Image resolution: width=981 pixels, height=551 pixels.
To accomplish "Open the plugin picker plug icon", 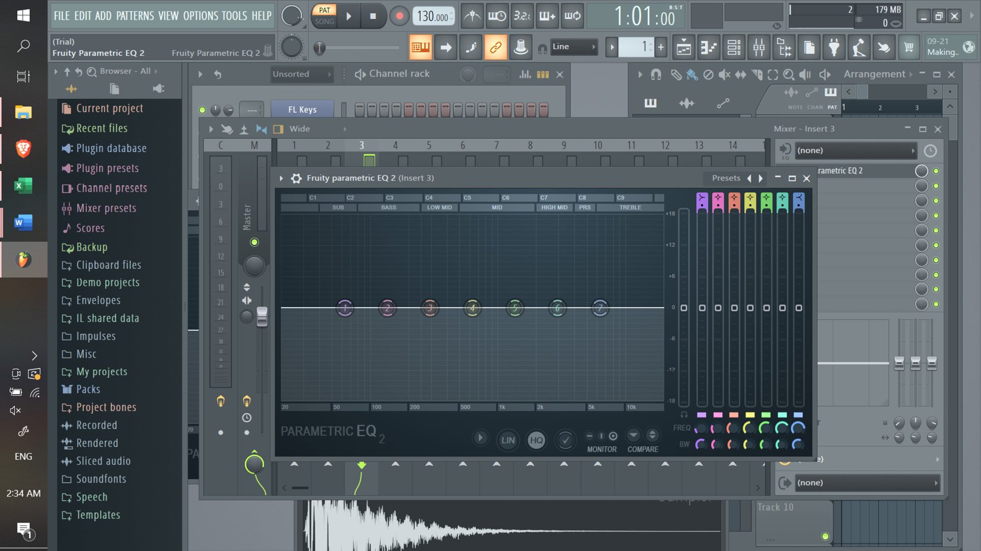I will [834, 47].
